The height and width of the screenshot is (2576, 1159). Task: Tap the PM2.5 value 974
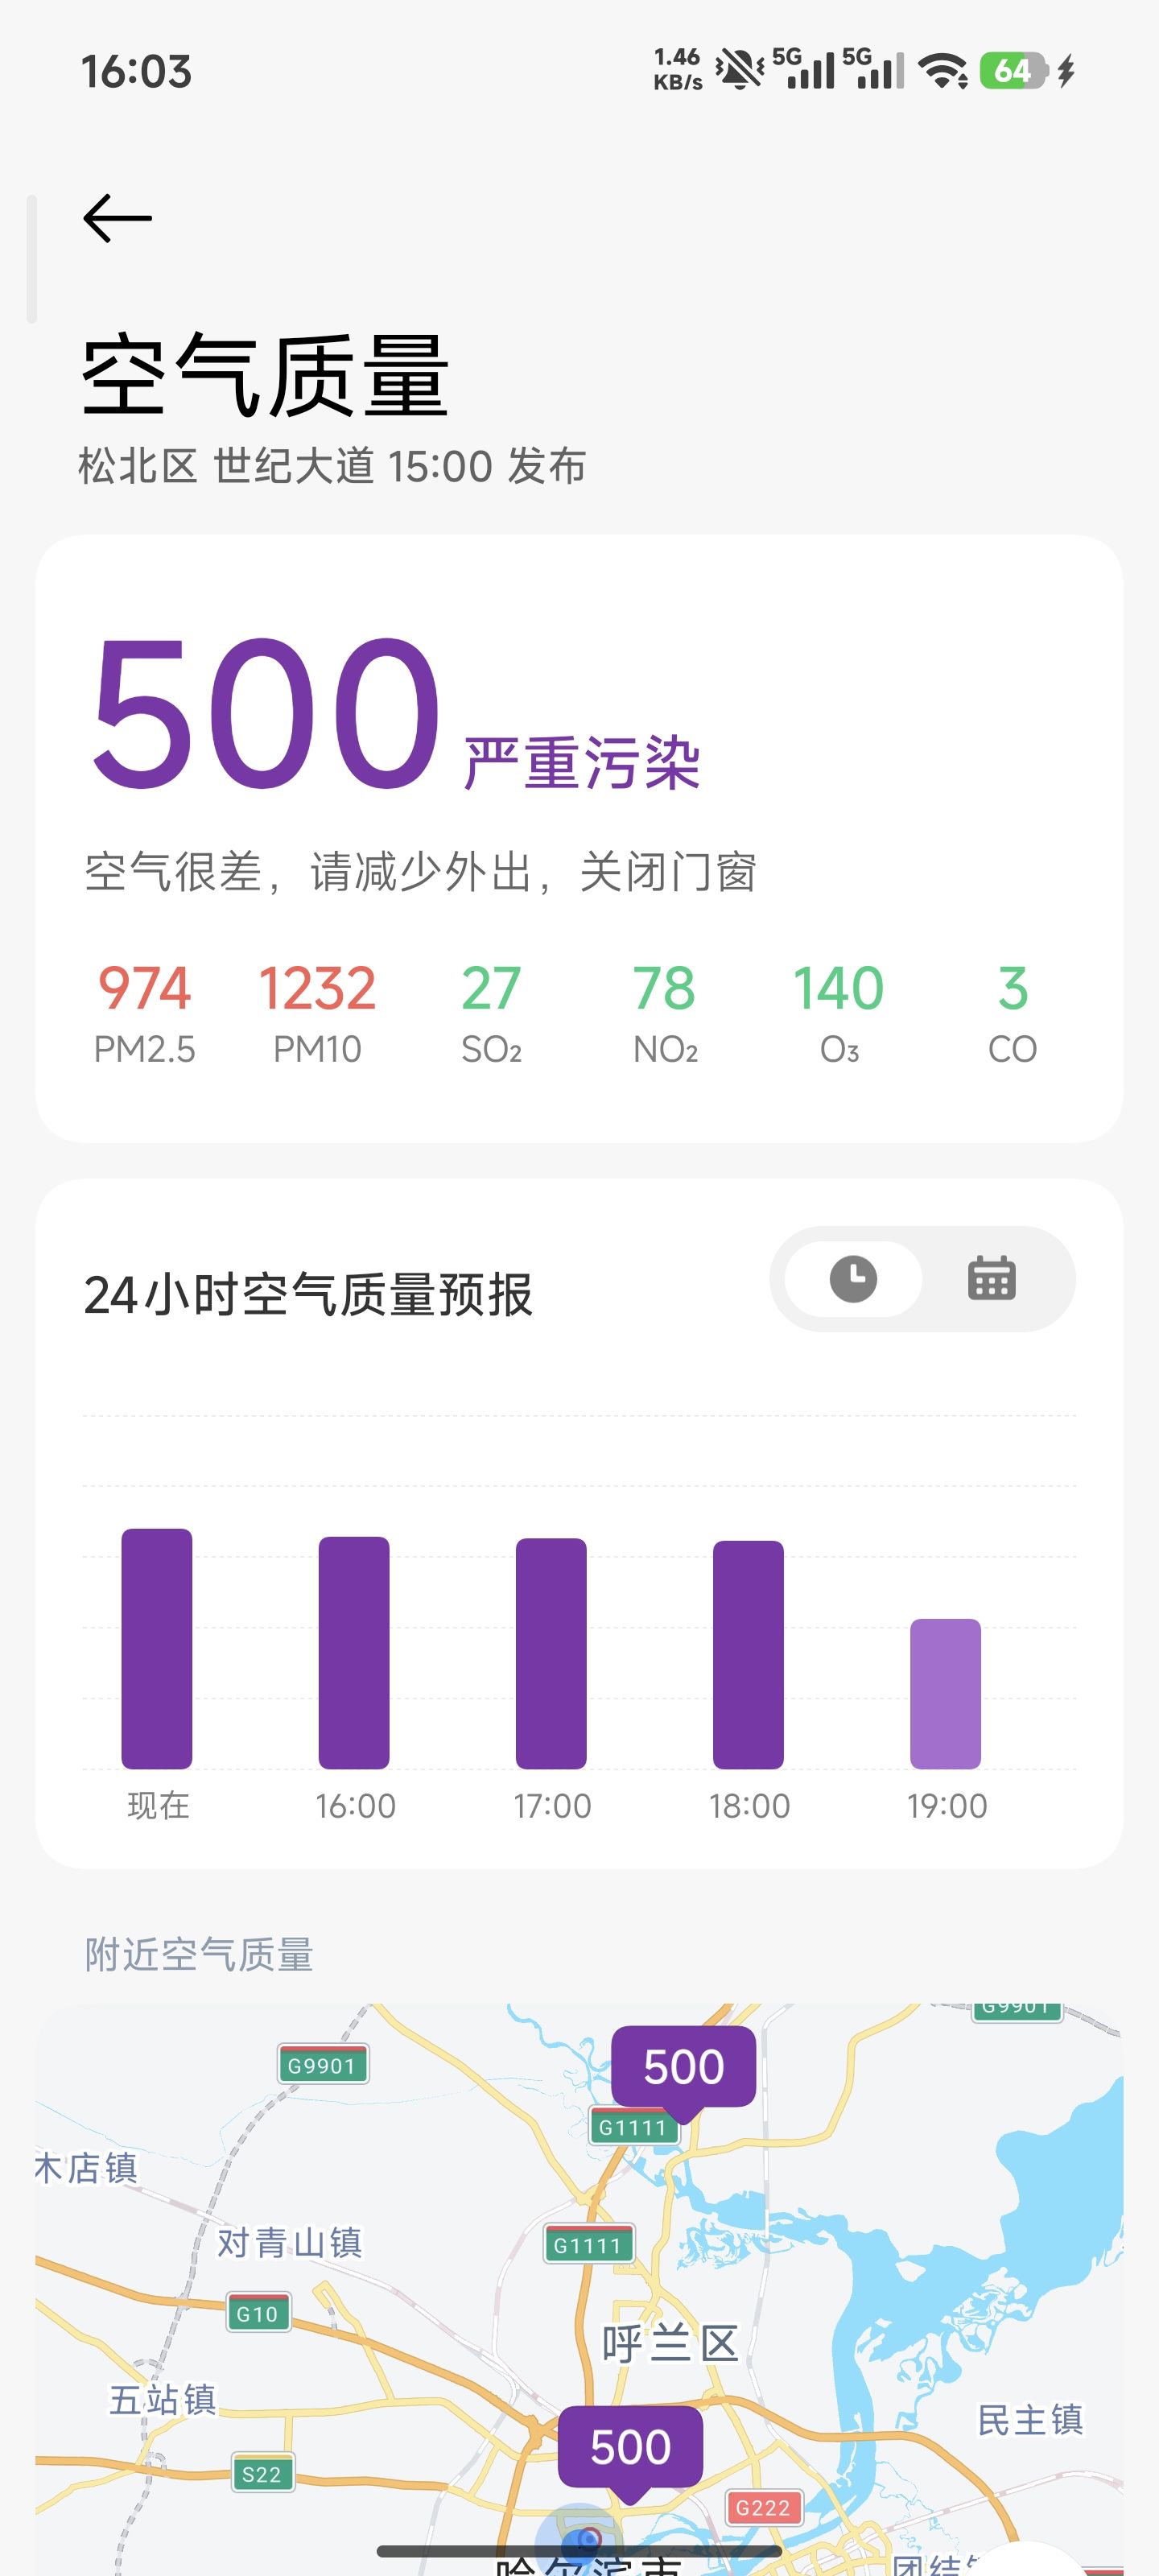pos(145,988)
